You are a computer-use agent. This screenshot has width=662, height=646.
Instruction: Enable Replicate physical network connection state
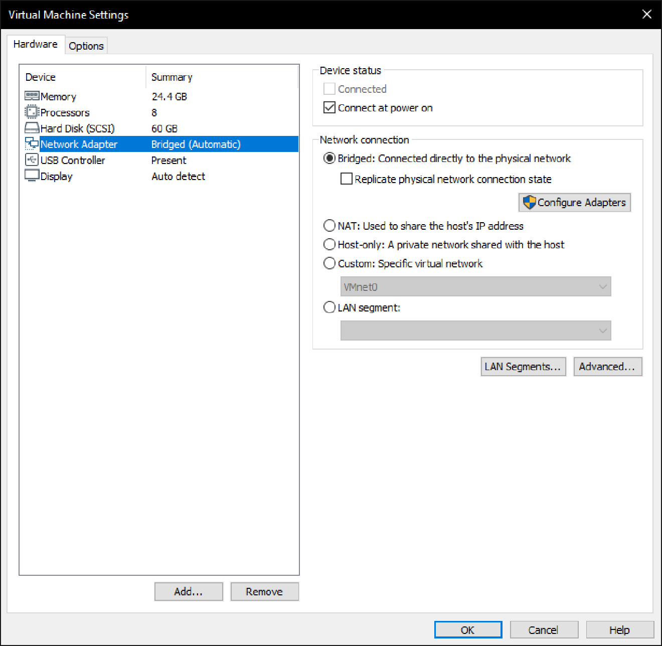click(x=347, y=179)
